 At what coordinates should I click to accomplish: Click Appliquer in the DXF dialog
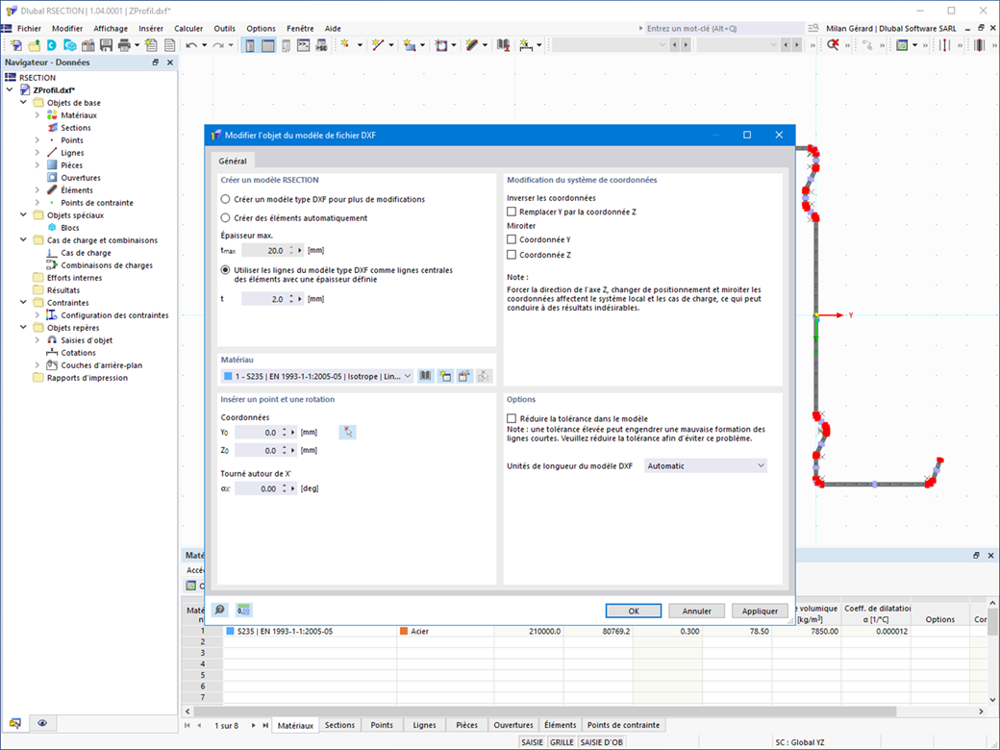click(760, 611)
